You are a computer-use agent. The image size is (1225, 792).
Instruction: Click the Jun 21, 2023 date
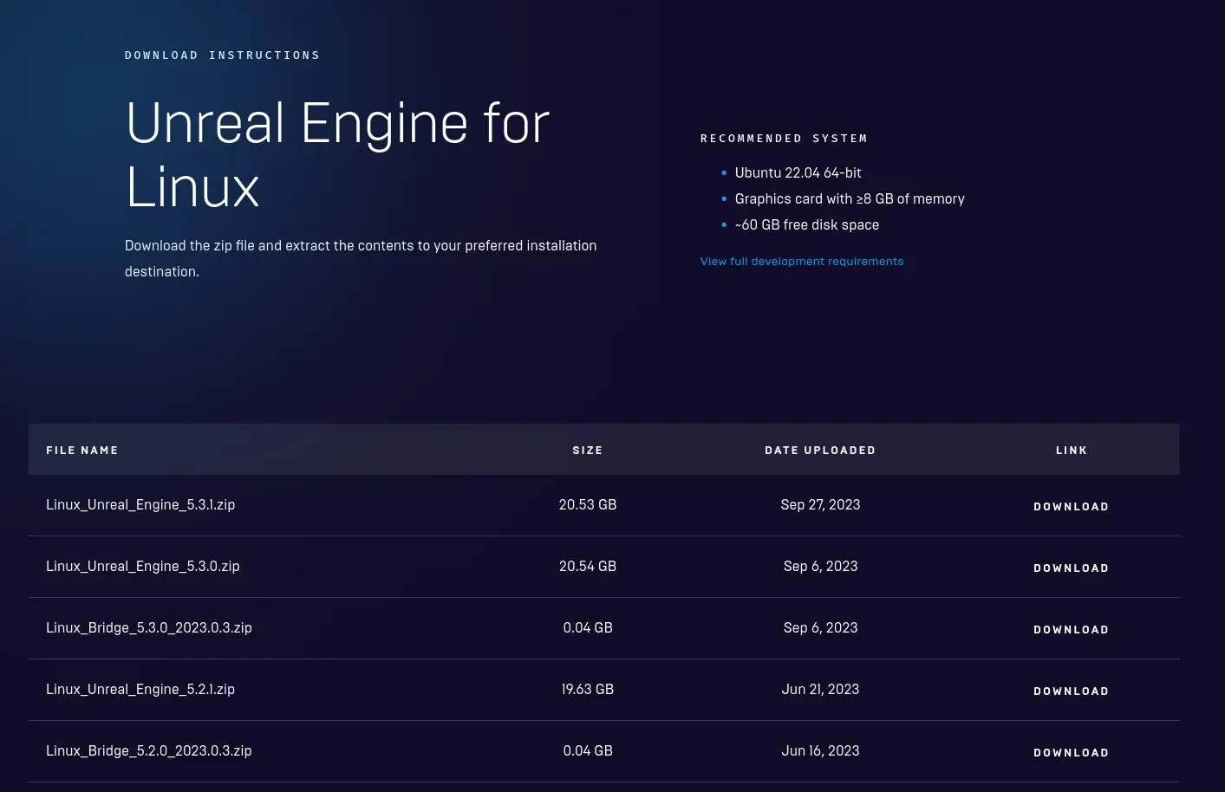click(820, 689)
